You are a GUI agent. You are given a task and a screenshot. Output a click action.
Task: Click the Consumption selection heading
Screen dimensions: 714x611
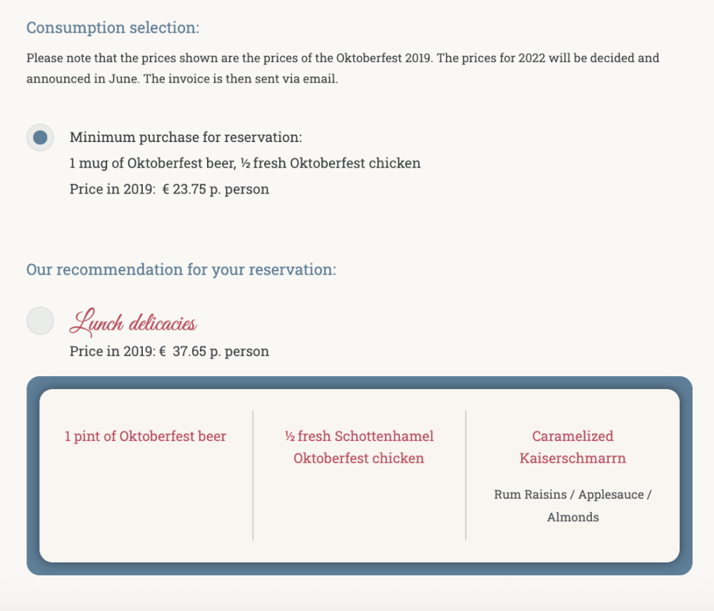click(113, 27)
